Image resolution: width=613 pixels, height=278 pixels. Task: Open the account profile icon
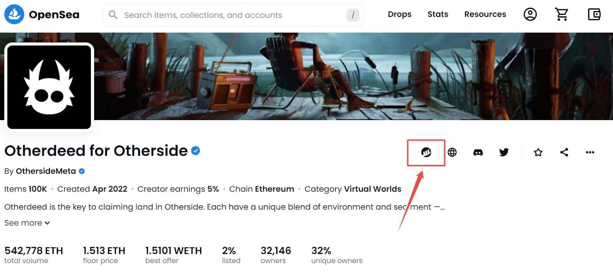tap(530, 15)
